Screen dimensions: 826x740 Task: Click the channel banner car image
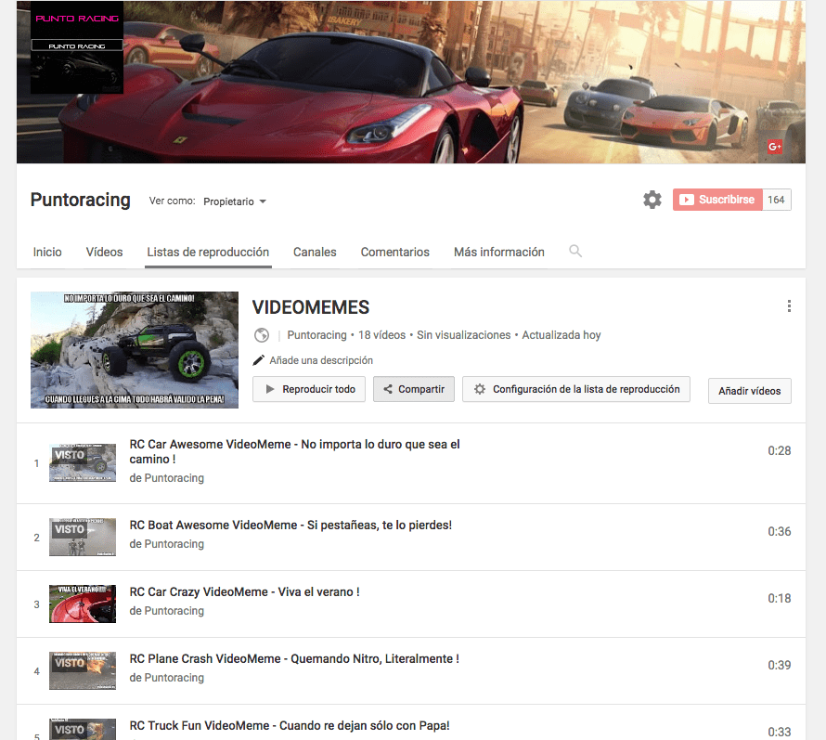[411, 83]
